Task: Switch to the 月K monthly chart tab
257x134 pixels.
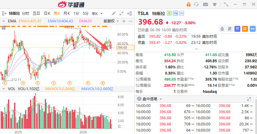Action: tap(66, 13)
